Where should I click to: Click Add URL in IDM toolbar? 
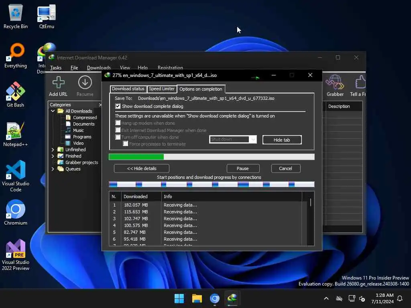click(x=58, y=87)
